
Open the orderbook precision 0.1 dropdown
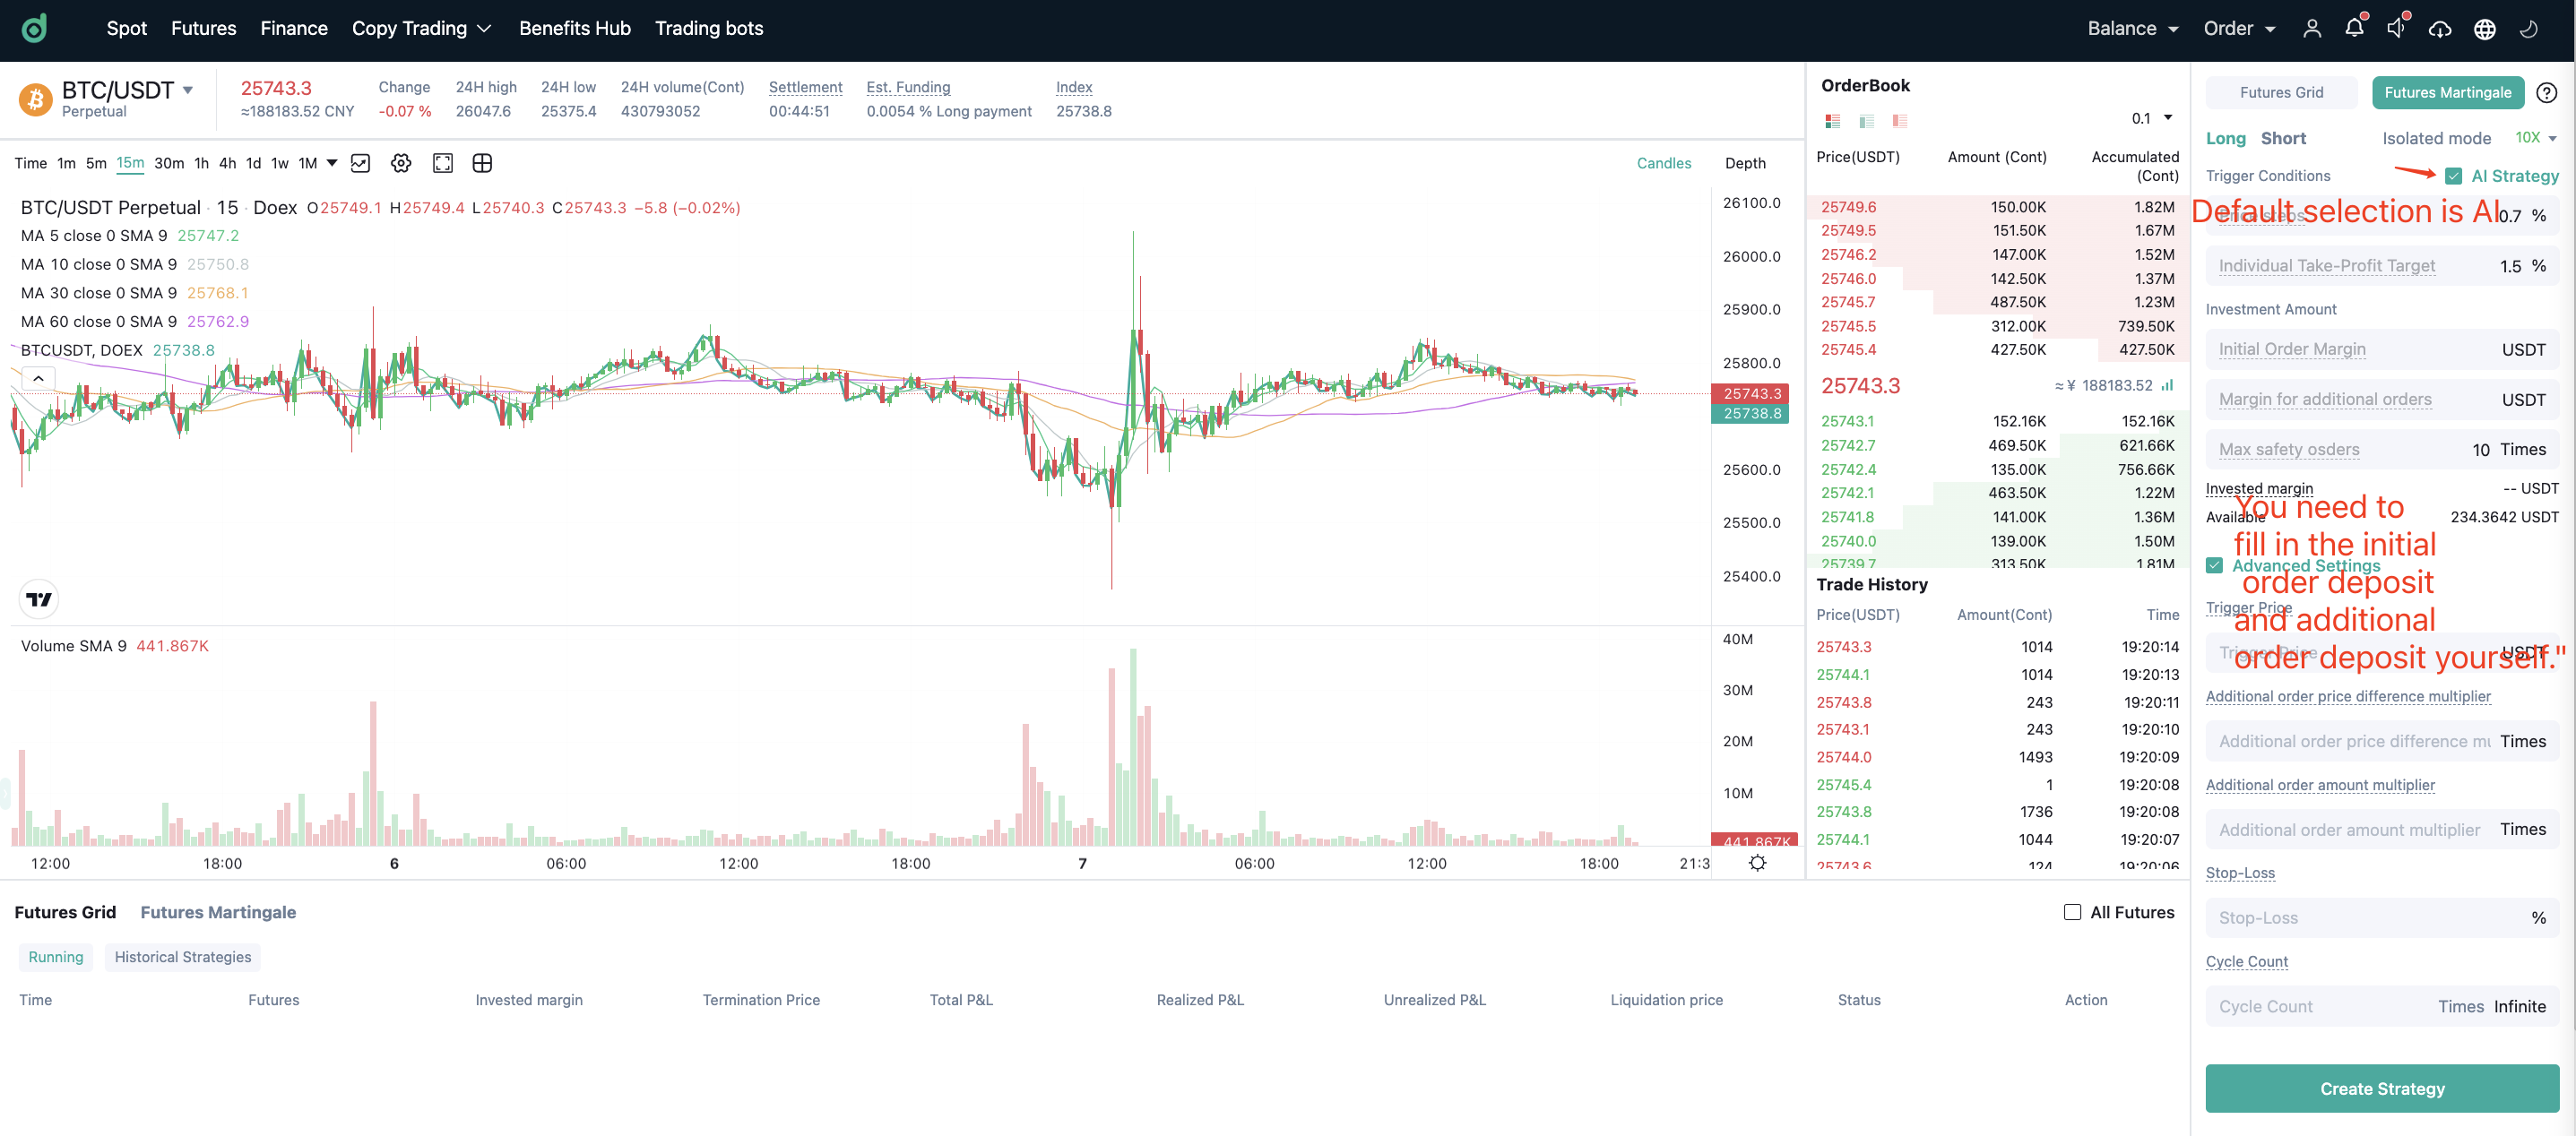point(2151,118)
